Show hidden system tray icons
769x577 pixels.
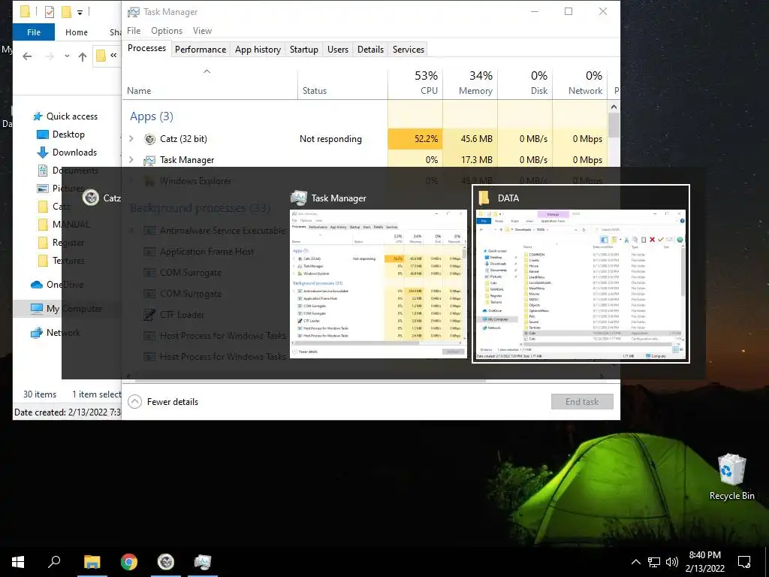tap(635, 562)
